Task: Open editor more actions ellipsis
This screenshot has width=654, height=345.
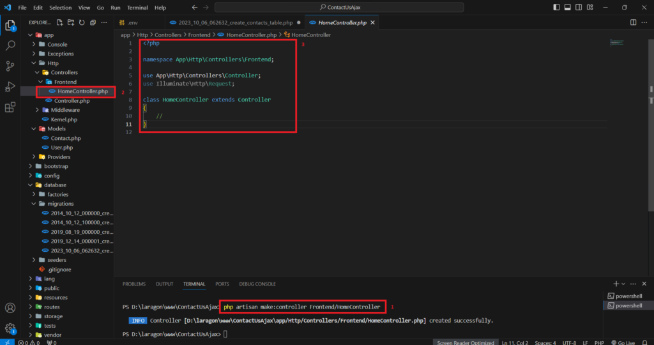Action: [644, 22]
